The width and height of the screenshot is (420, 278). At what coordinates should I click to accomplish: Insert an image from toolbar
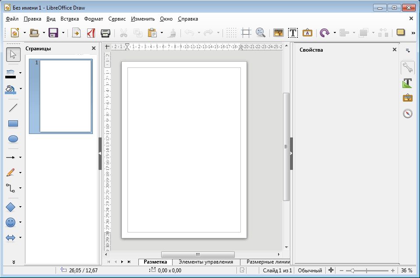pos(278,33)
